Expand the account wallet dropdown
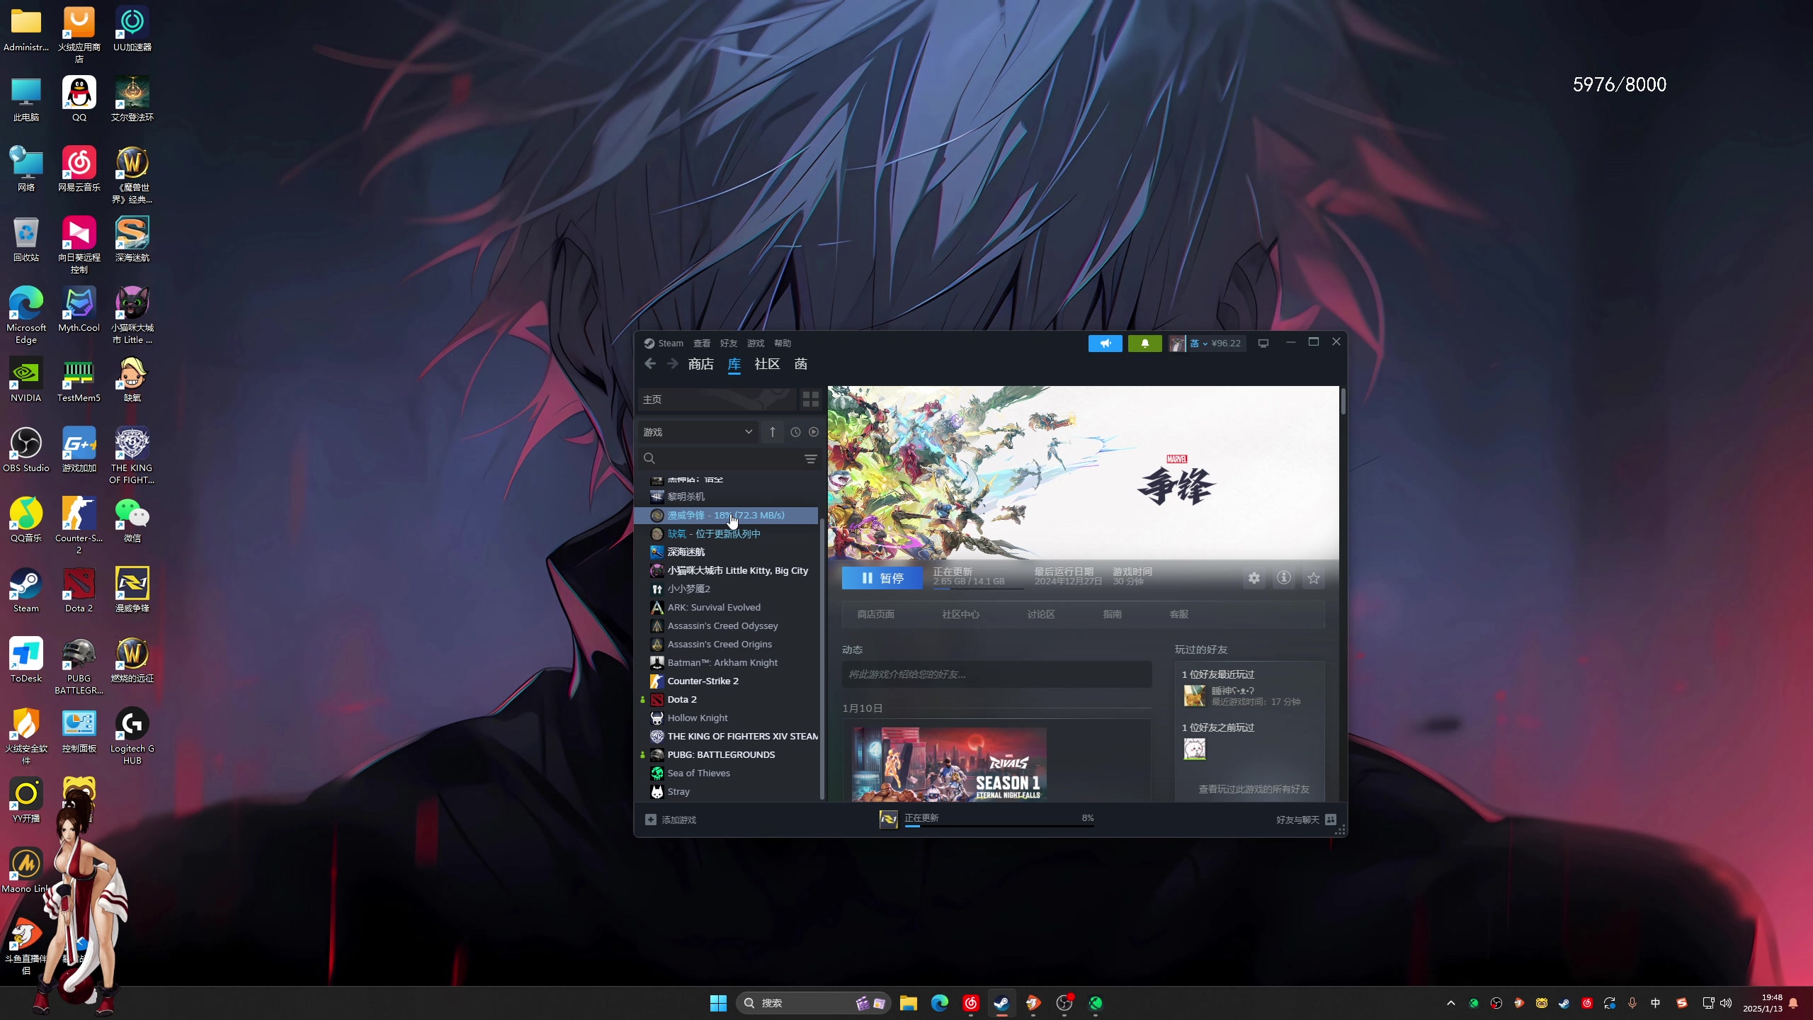Viewport: 1813px width, 1020px height. pos(1207,344)
